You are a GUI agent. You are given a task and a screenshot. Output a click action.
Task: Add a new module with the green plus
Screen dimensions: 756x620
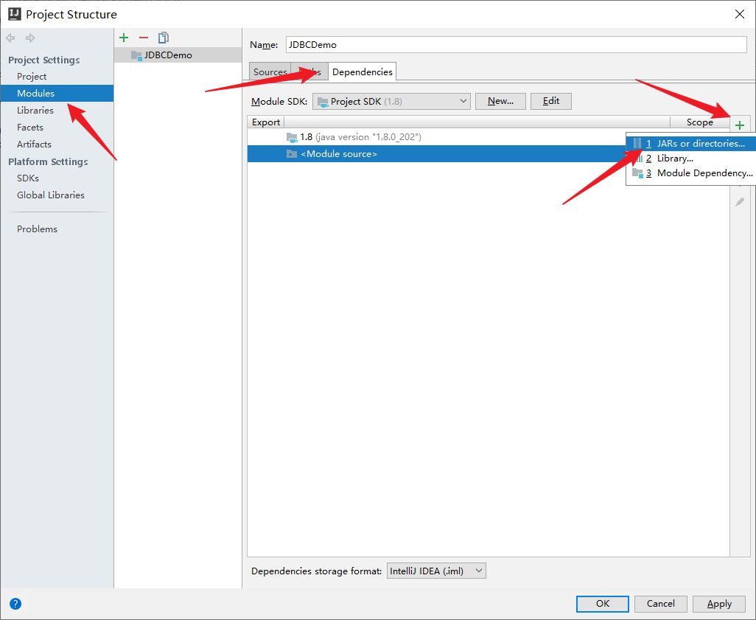coord(124,38)
